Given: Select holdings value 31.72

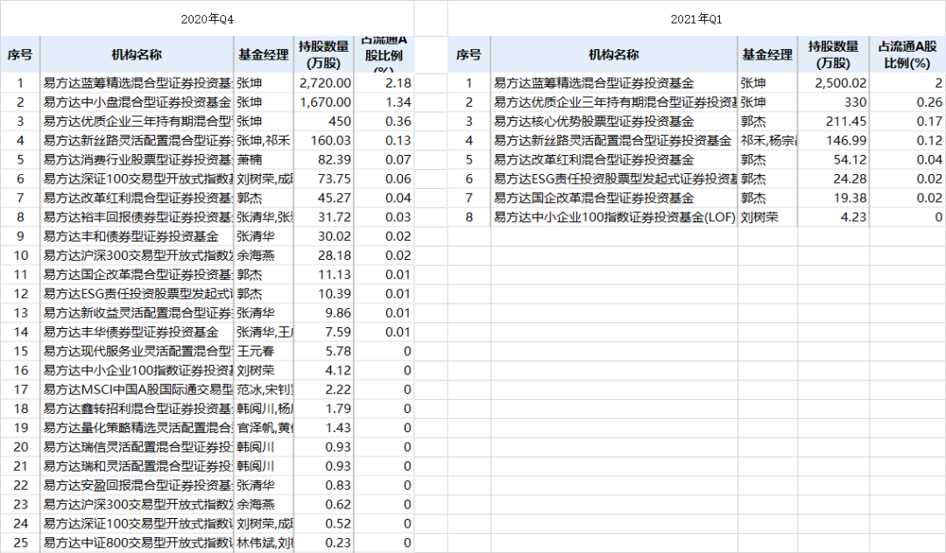Looking at the screenshot, I should [x=324, y=218].
